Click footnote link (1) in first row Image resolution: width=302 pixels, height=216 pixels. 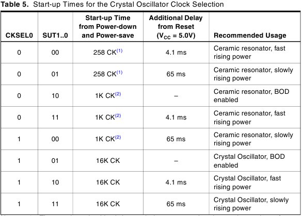(119, 51)
